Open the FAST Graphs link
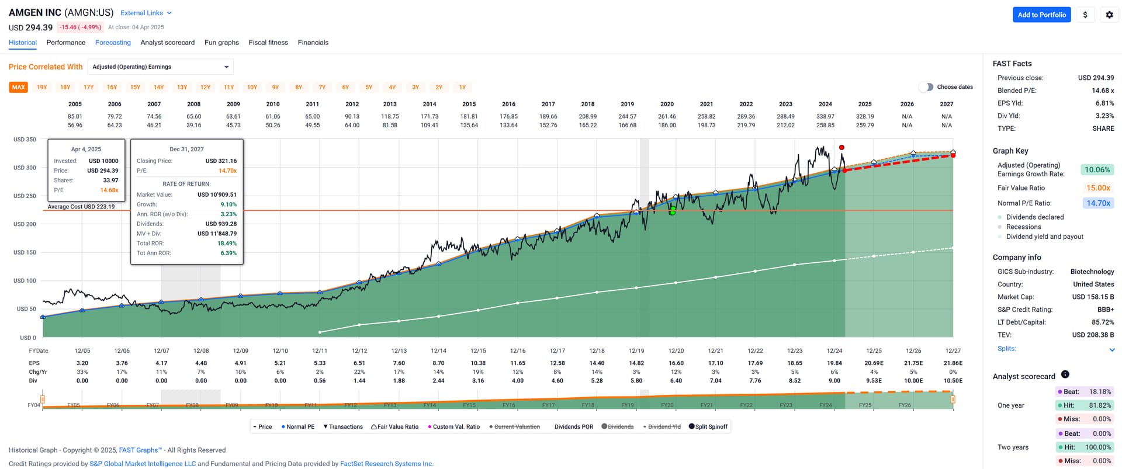Screen dimensions: 1122x469 (140, 450)
